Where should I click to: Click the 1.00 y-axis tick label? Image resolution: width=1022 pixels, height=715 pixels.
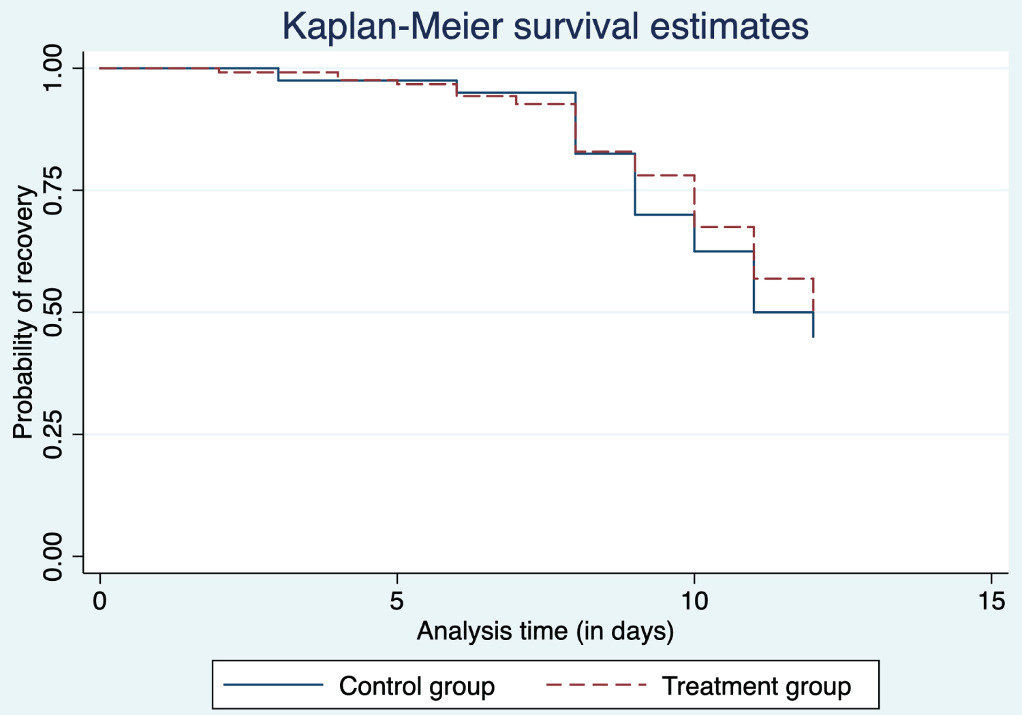pyautogui.click(x=52, y=68)
